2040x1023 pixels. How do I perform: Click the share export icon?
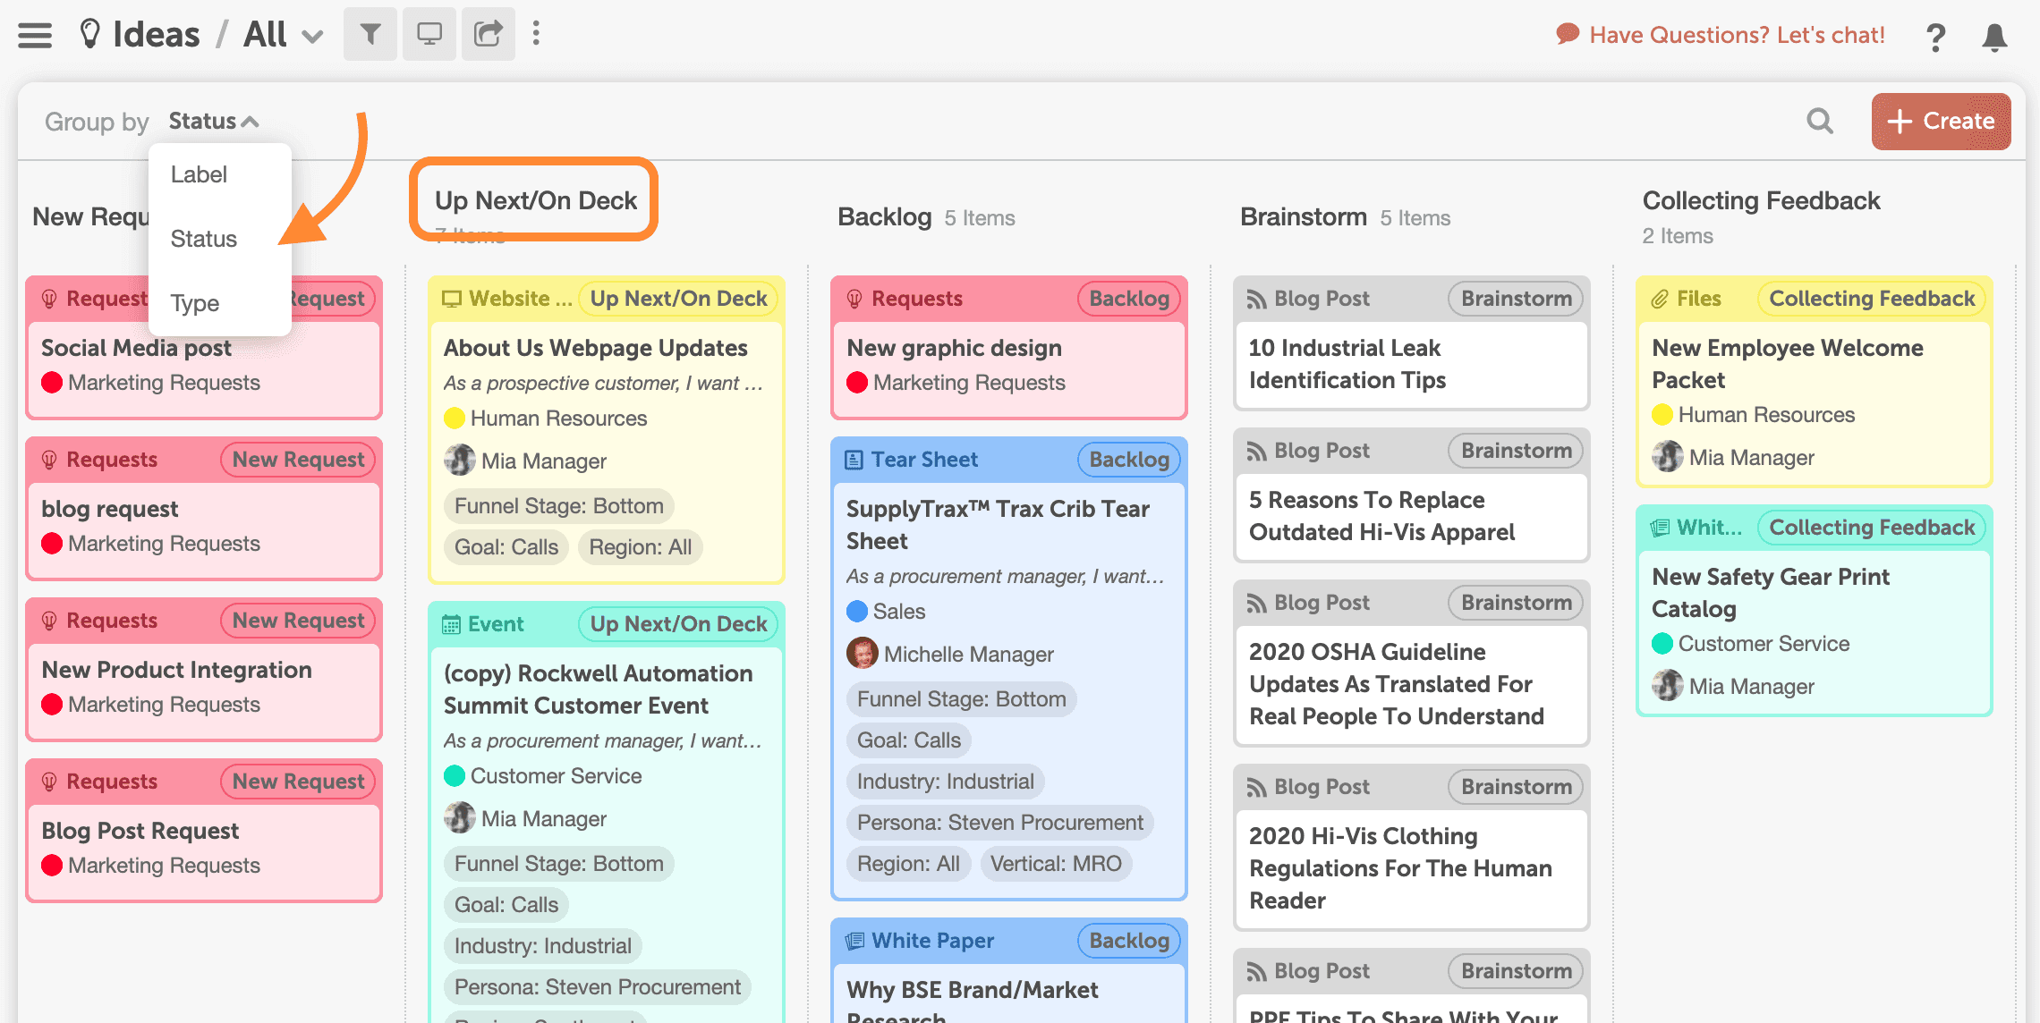click(x=489, y=34)
